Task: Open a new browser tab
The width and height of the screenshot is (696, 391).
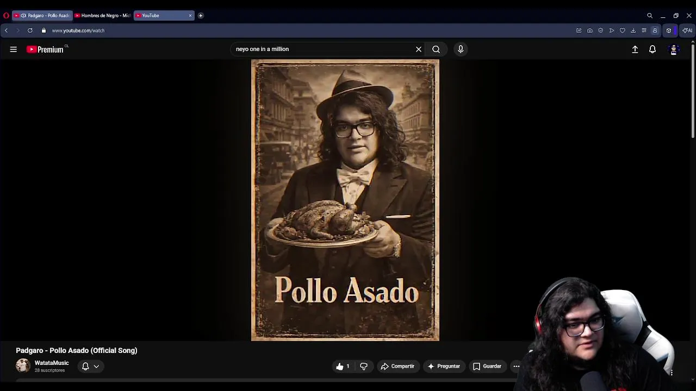Action: coord(201,16)
